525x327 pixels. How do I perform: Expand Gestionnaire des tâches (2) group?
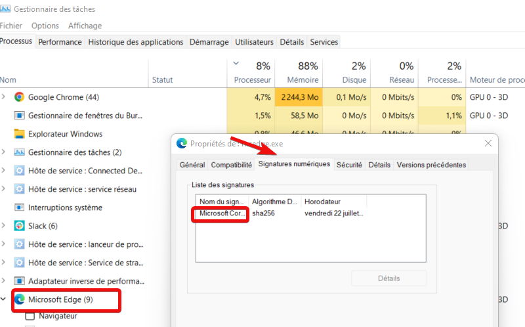click(x=3, y=152)
